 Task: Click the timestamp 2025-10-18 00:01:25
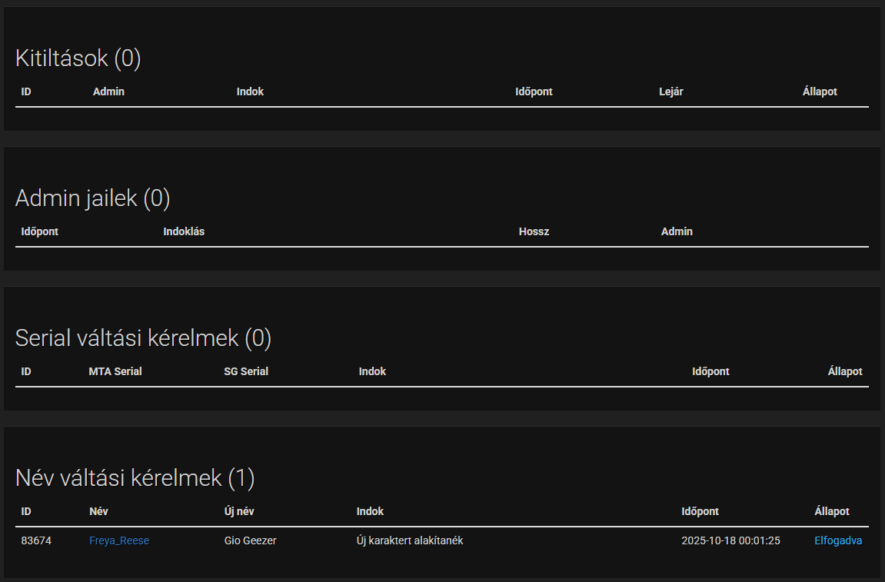pos(730,540)
